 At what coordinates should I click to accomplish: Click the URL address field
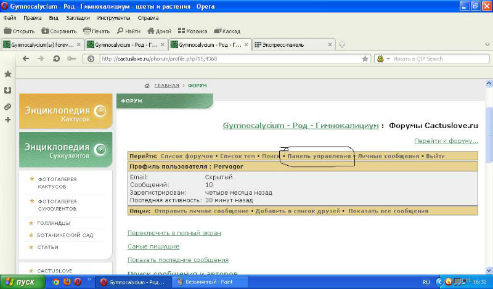[228, 59]
